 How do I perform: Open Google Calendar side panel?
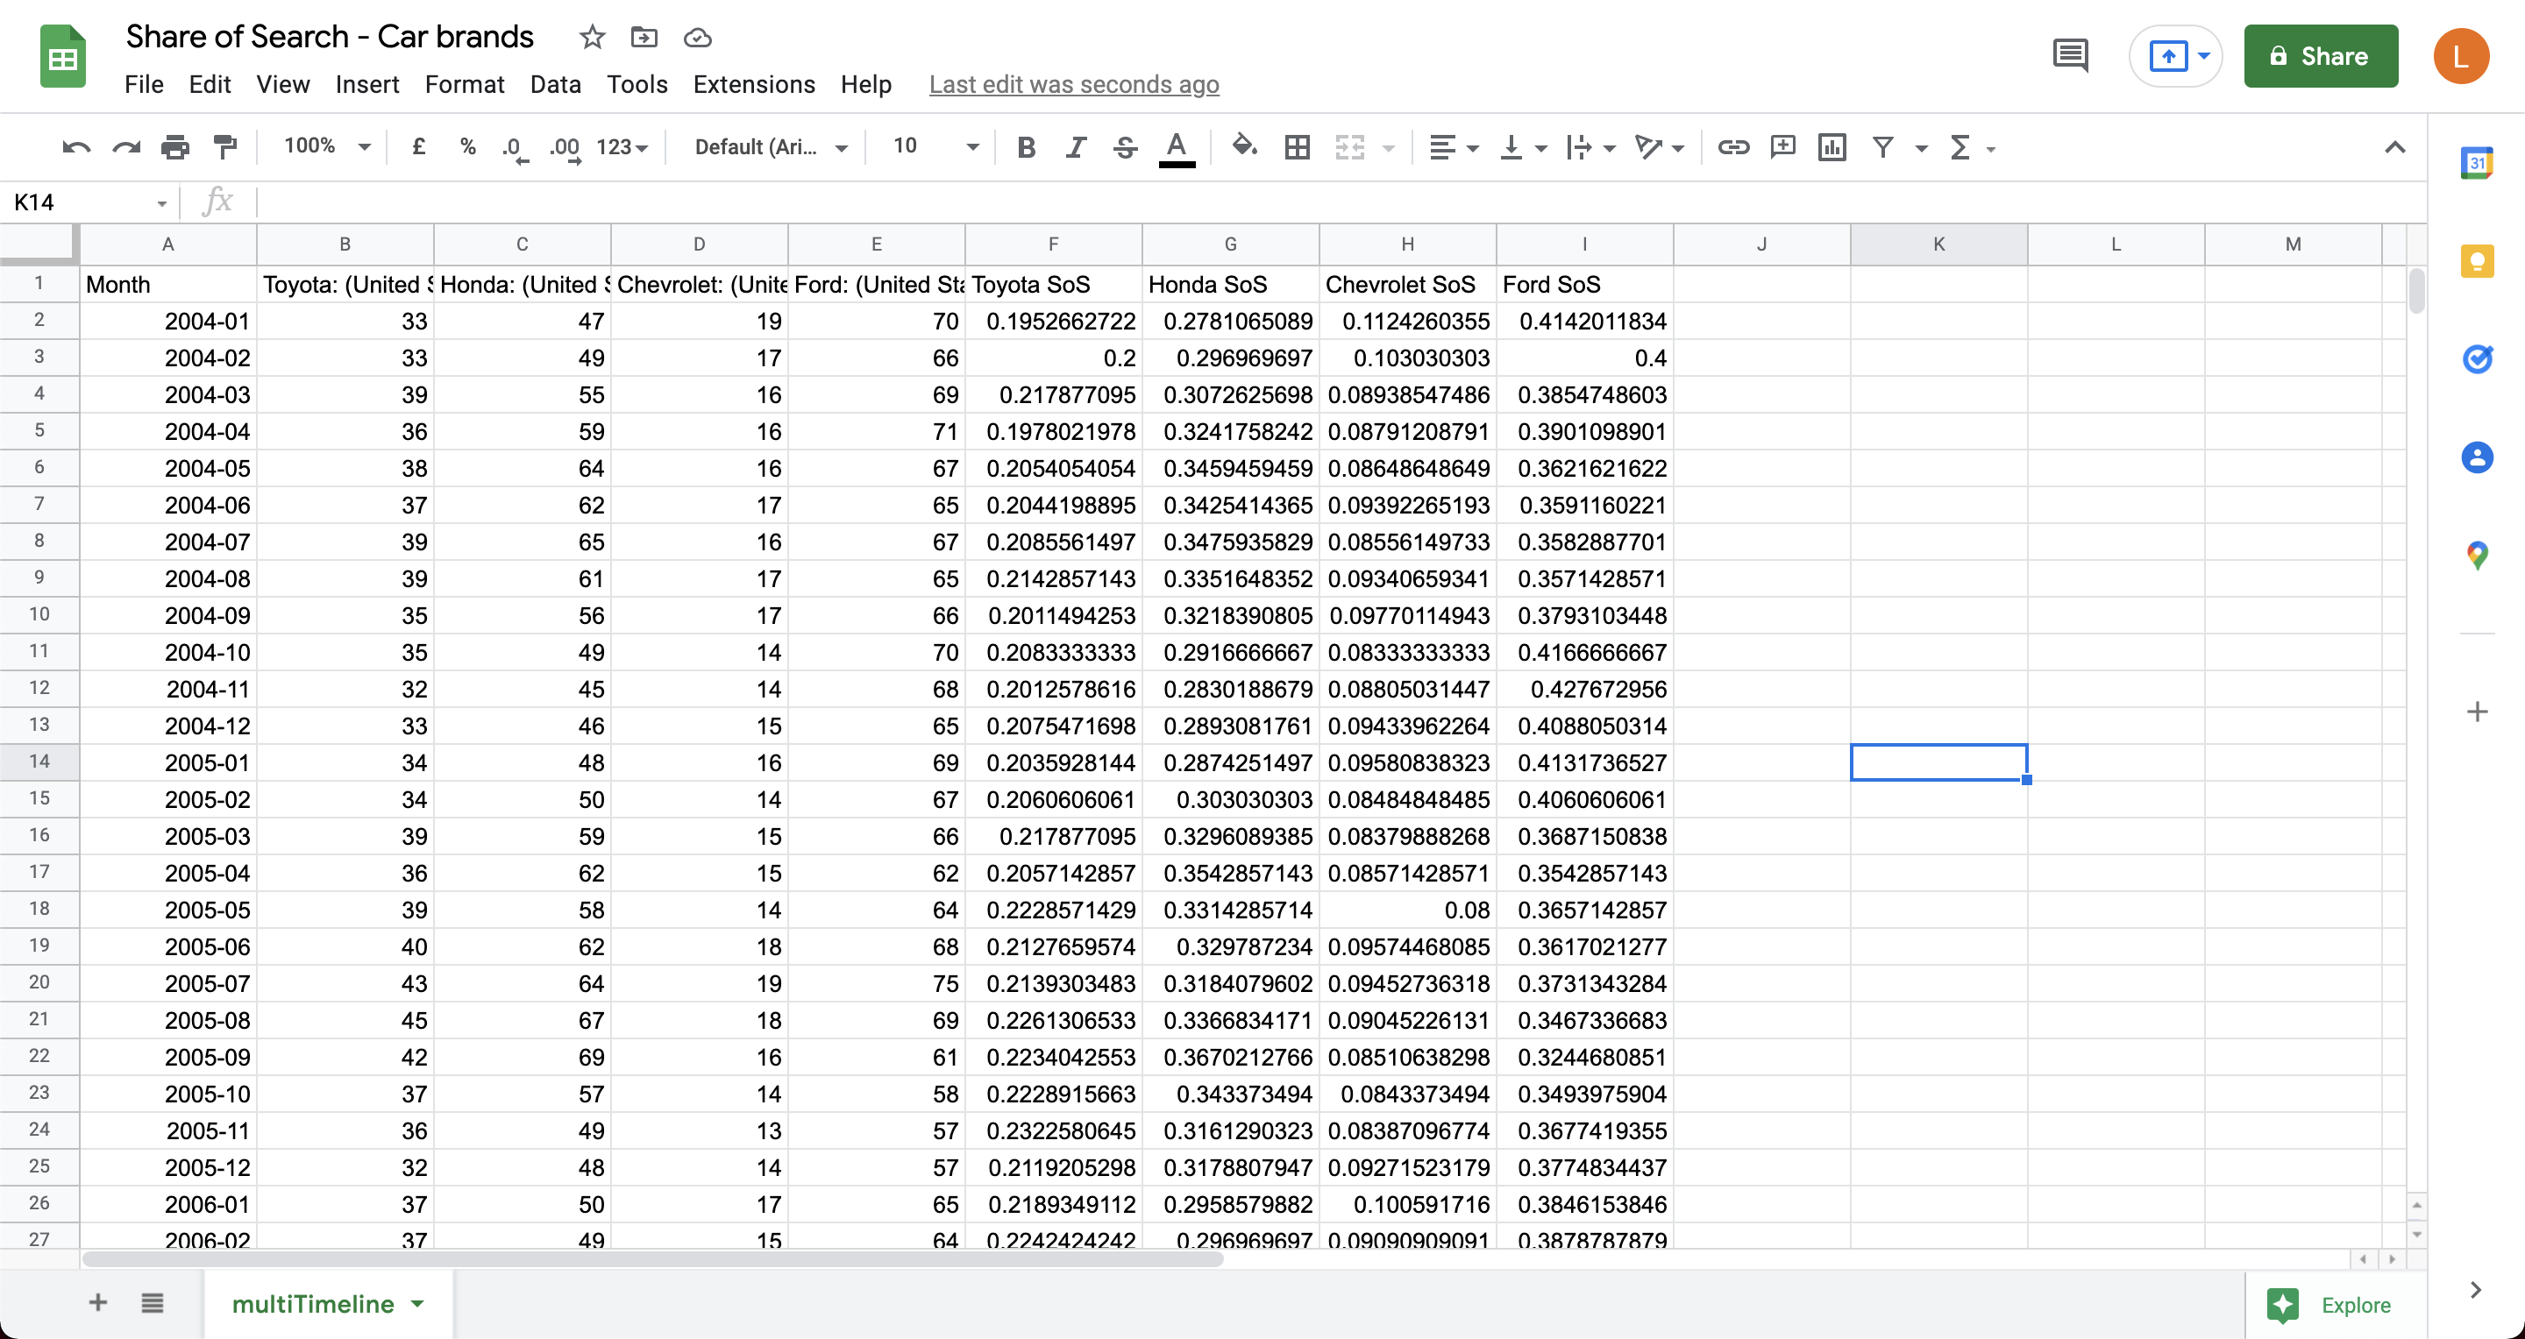tap(2477, 163)
